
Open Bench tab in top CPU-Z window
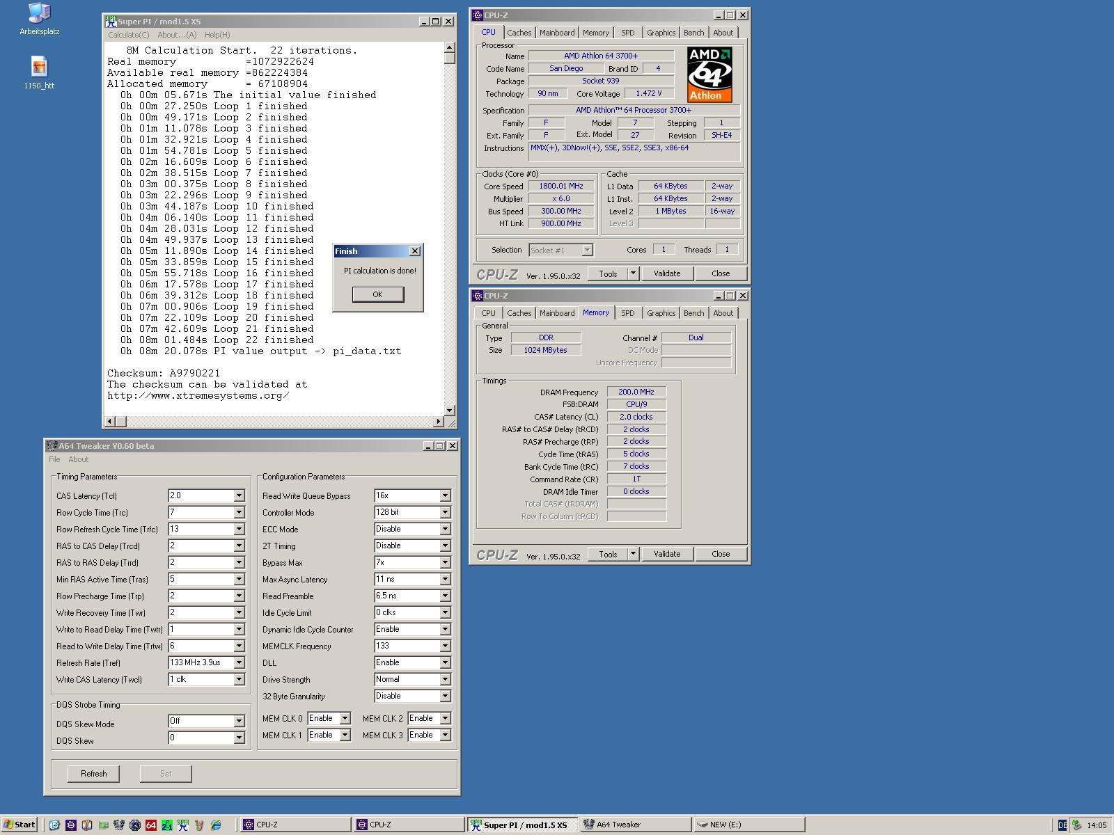[693, 33]
